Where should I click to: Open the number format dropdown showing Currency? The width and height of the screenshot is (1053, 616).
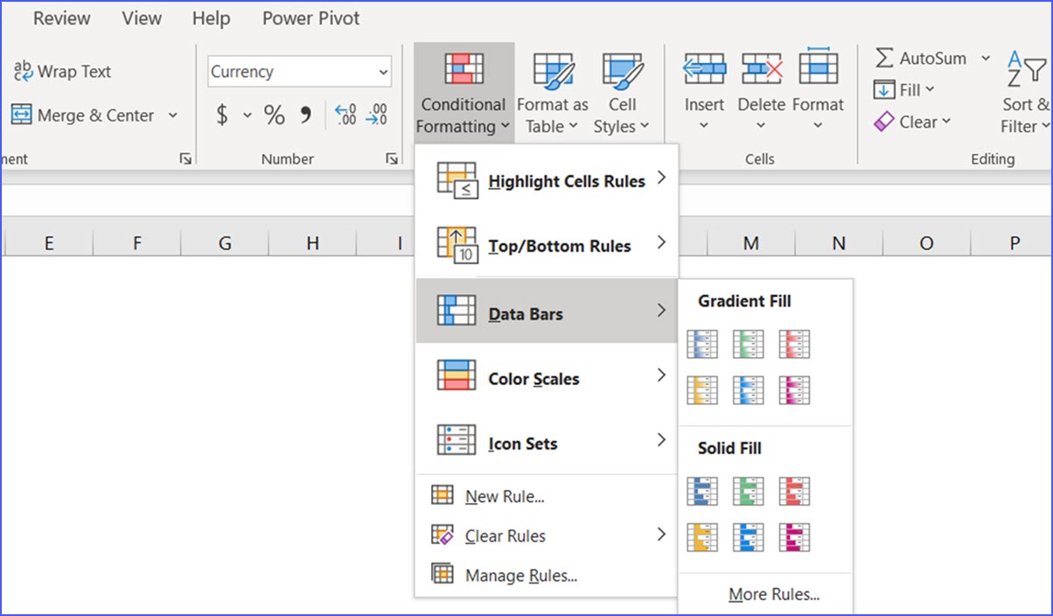298,71
